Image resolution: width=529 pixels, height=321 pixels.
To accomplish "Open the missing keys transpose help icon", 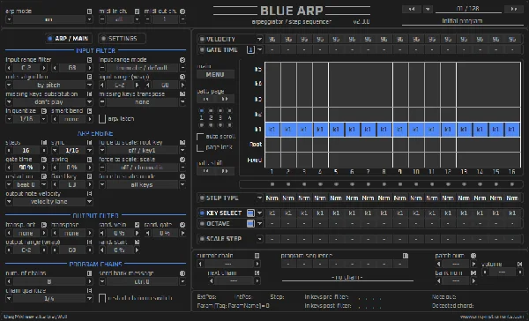I will [x=183, y=93].
